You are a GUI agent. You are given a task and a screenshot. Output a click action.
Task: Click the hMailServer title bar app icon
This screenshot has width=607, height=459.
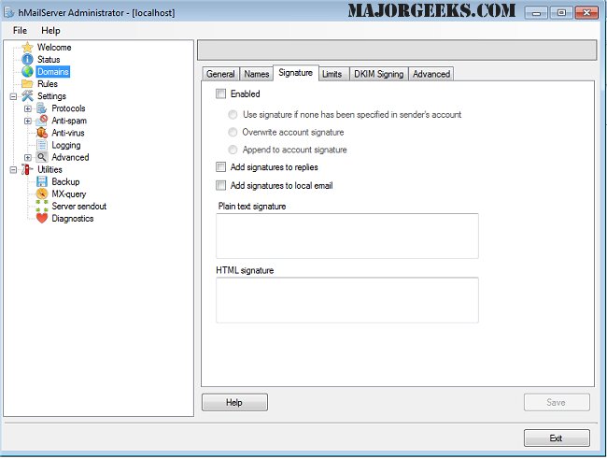[9, 12]
